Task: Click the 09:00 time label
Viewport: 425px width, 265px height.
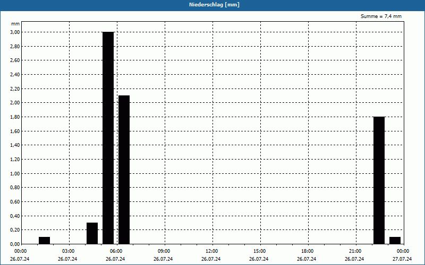Action: click(164, 251)
